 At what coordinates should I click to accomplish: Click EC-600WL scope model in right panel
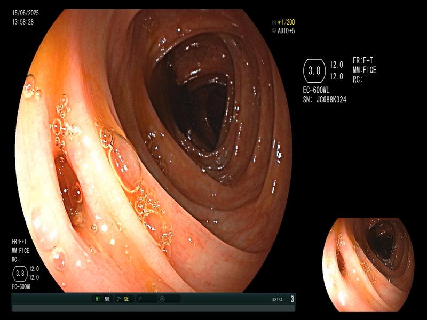tap(316, 90)
